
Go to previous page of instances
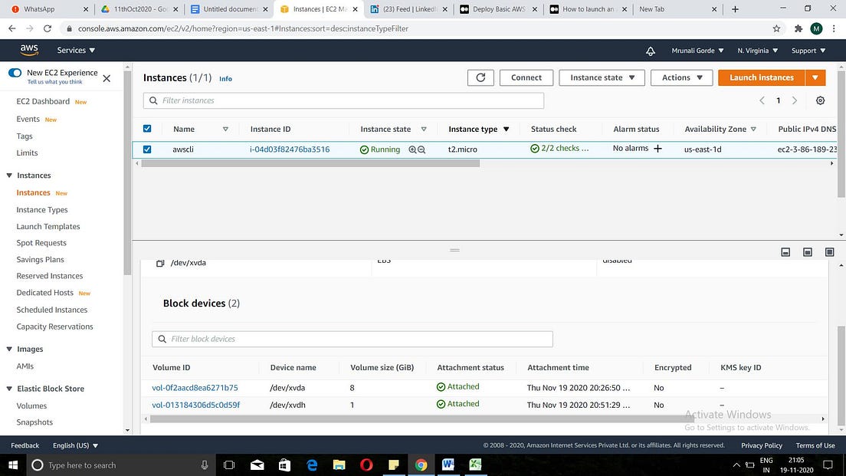[x=762, y=100]
